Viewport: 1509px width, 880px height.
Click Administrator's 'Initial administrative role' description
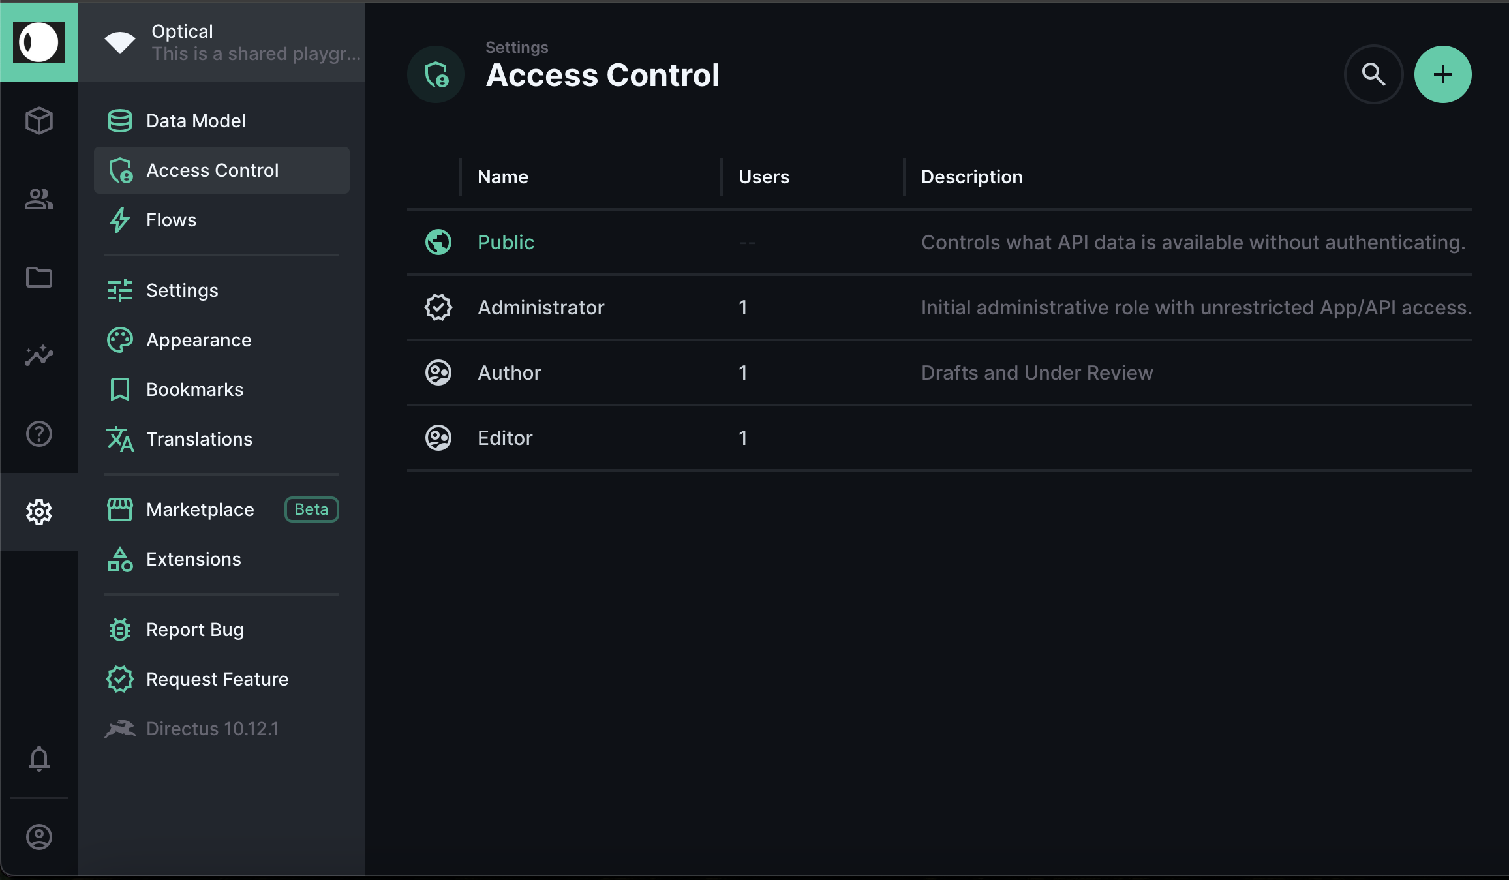click(1197, 307)
